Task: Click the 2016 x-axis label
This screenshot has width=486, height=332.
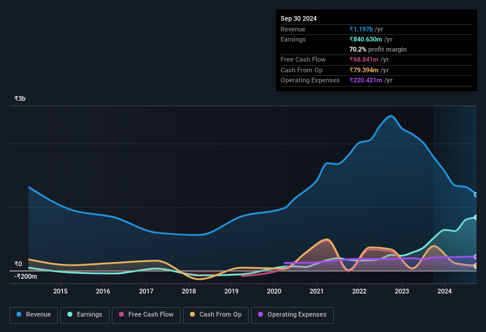Action: (x=103, y=291)
